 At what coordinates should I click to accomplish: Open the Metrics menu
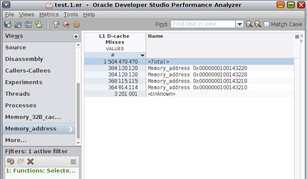coord(49,15)
